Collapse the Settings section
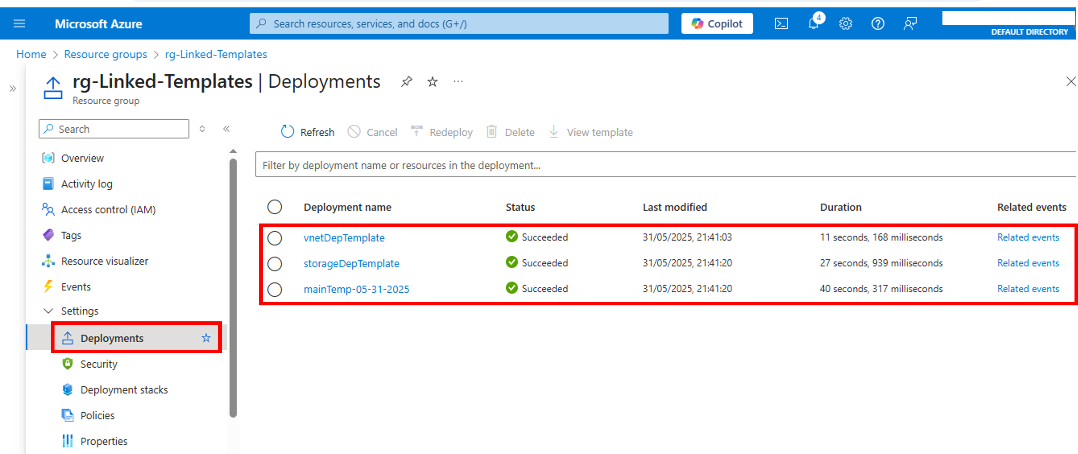 (48, 311)
